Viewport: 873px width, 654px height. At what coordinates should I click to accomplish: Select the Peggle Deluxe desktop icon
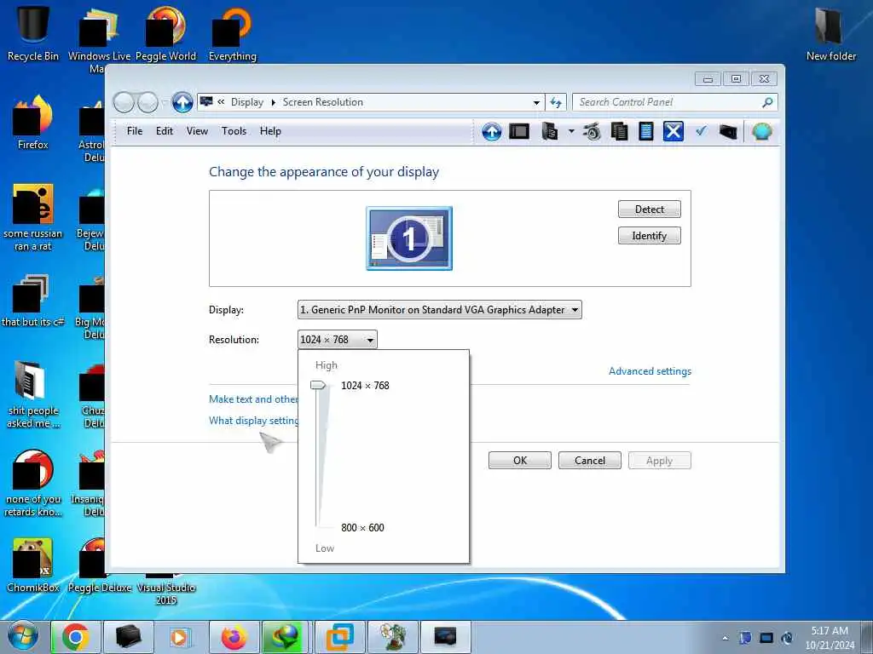(x=100, y=565)
